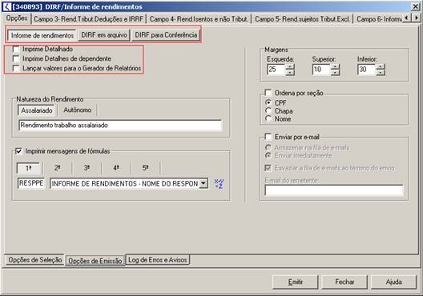The image size is (423, 296).
Task: Select Armazenar na fila de e-mails
Action: point(268,147)
